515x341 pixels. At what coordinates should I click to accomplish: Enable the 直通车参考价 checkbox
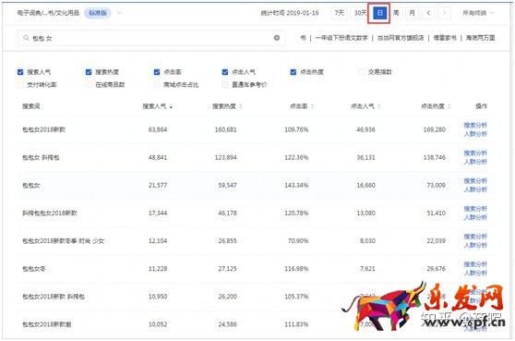click(x=225, y=85)
